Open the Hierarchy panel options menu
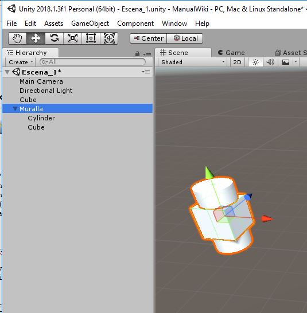 pos(147,54)
